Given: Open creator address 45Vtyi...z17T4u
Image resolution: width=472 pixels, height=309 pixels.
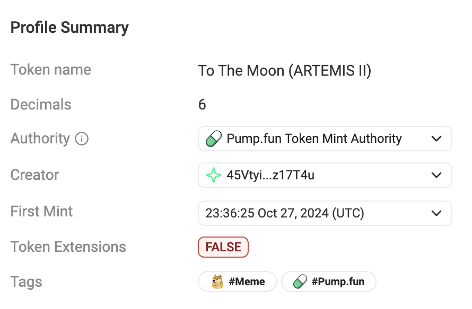Looking at the screenshot, I should (270, 175).
